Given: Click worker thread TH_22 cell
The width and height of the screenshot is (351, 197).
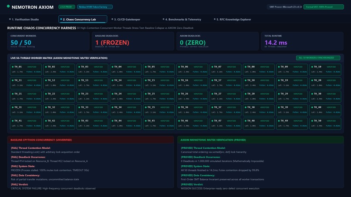Looking at the screenshot, I should tap(59, 97).
